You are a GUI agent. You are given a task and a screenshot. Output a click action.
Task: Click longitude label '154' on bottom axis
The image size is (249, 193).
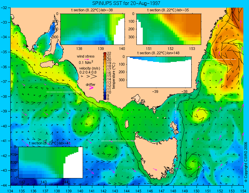click(243, 191)
